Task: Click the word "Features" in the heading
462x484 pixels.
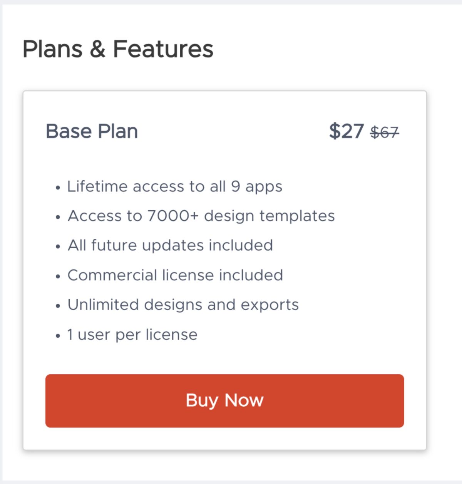Action: (x=163, y=49)
